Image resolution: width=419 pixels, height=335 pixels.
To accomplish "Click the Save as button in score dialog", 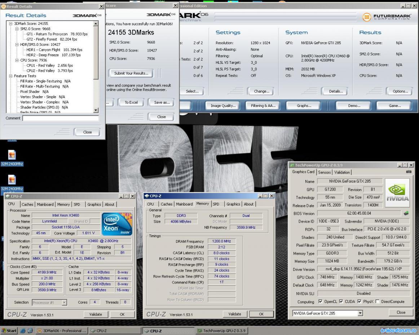I will (162, 102).
